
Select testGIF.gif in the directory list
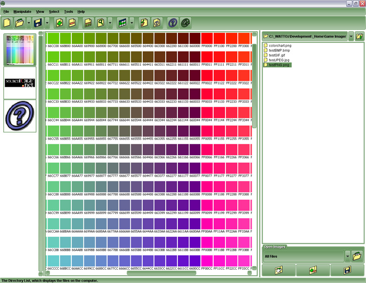[x=276, y=55]
